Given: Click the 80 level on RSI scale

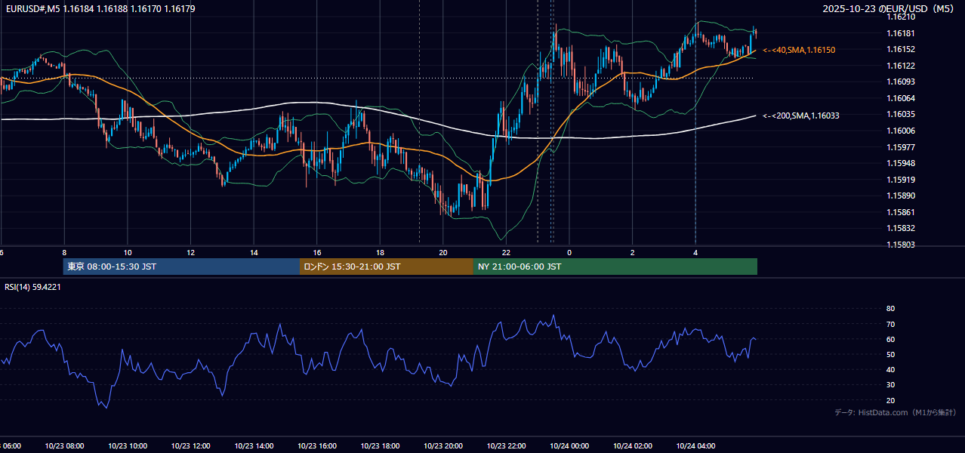Looking at the screenshot, I should coord(890,309).
